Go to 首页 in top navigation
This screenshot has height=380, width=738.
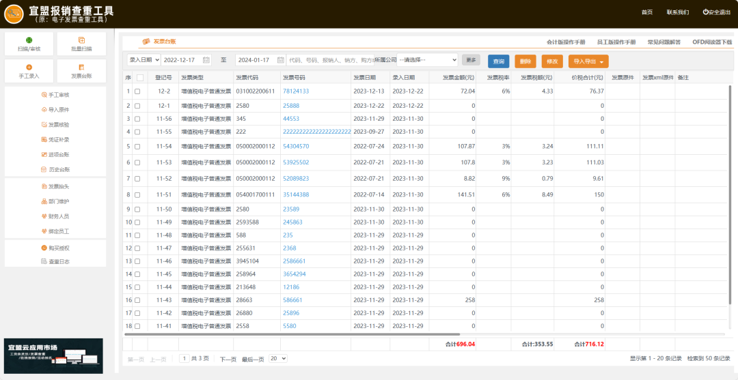click(x=647, y=12)
